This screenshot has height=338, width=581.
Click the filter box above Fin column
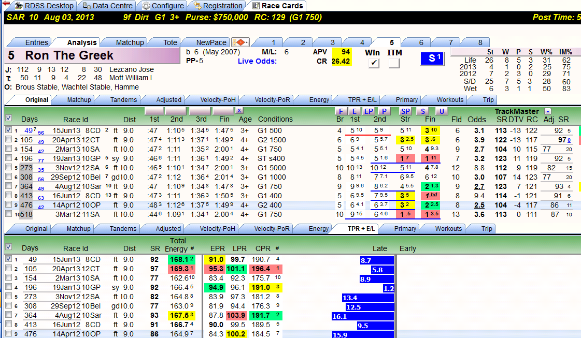point(223,111)
